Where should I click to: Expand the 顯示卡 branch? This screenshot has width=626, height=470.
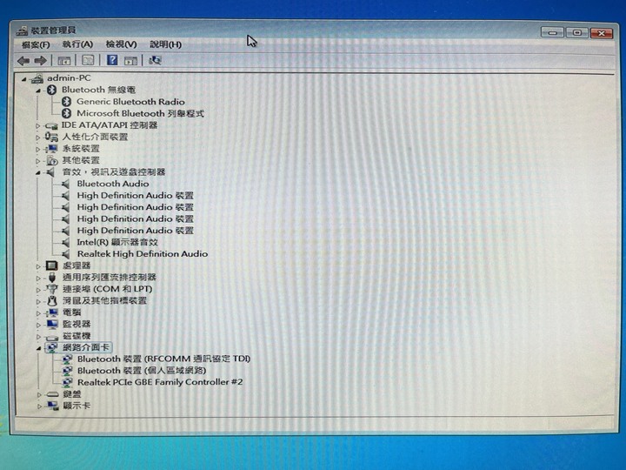tap(39, 406)
